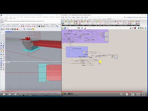
Task: Open YouTube settings gear
Action: [x=127, y=94]
